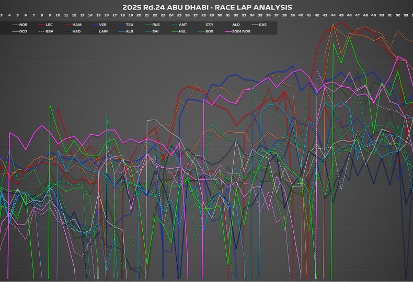This screenshot has height=282, width=413.
Task: Toggle the RUS legend item
Action: click(156, 25)
